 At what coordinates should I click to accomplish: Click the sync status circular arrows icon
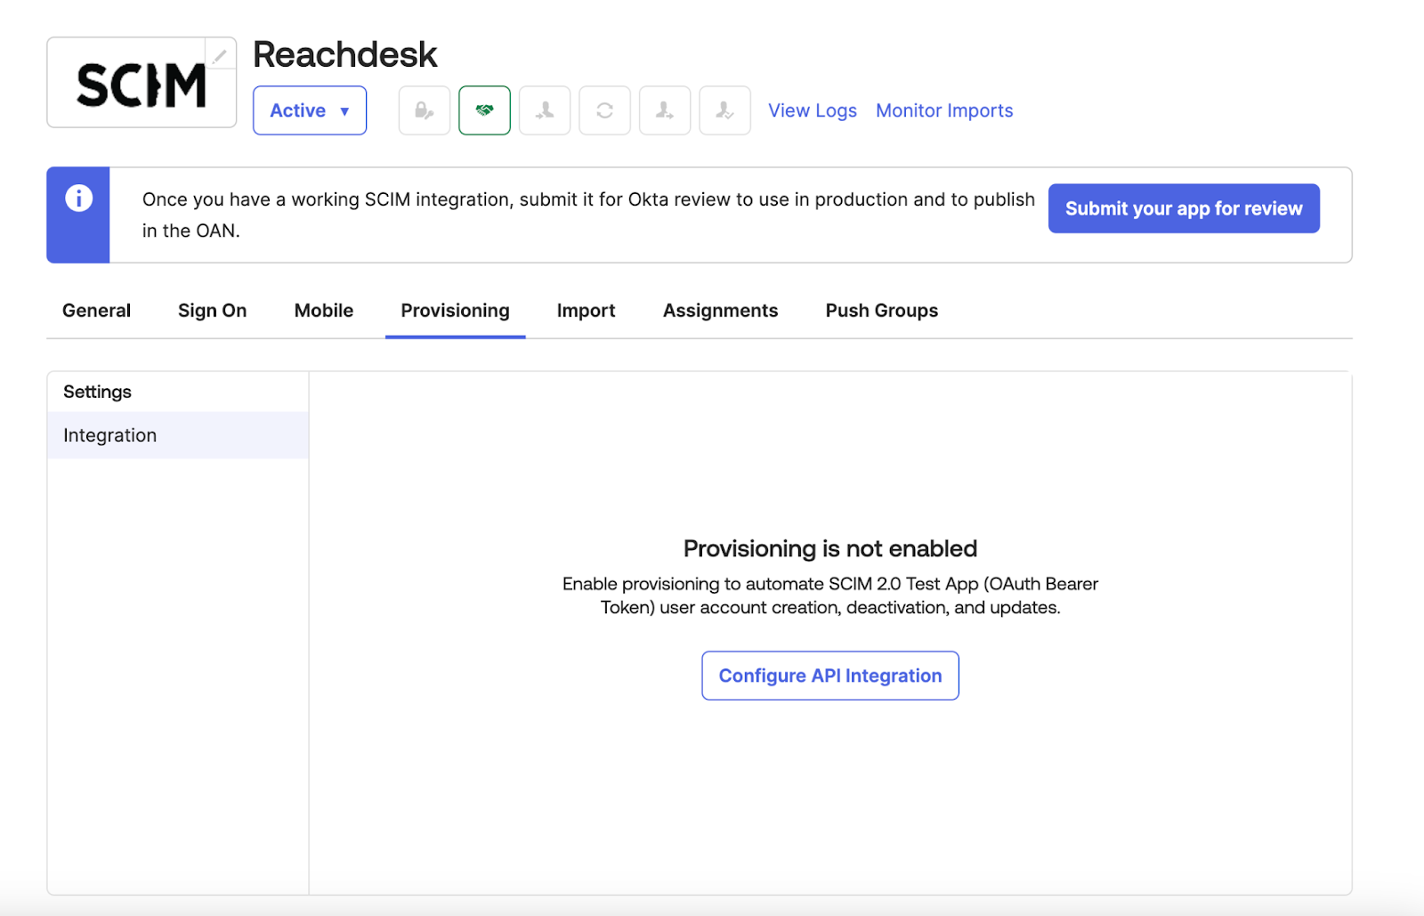click(604, 109)
